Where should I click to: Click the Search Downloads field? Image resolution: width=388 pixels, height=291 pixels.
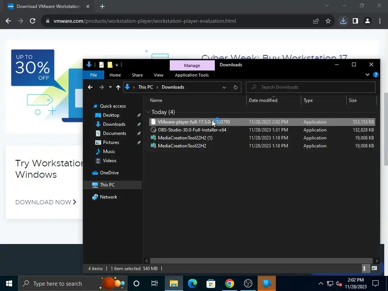click(x=311, y=87)
